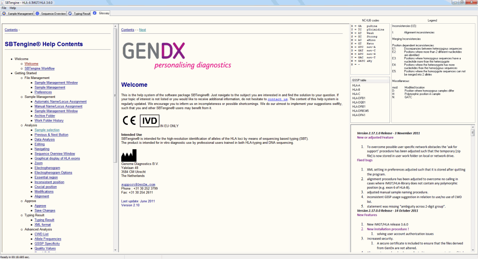478x259 pixels.
Task: Open the Archive Folder link
Action: point(45,116)
